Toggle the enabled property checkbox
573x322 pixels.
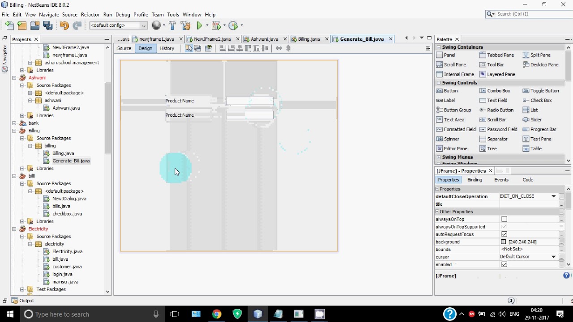[x=504, y=264]
